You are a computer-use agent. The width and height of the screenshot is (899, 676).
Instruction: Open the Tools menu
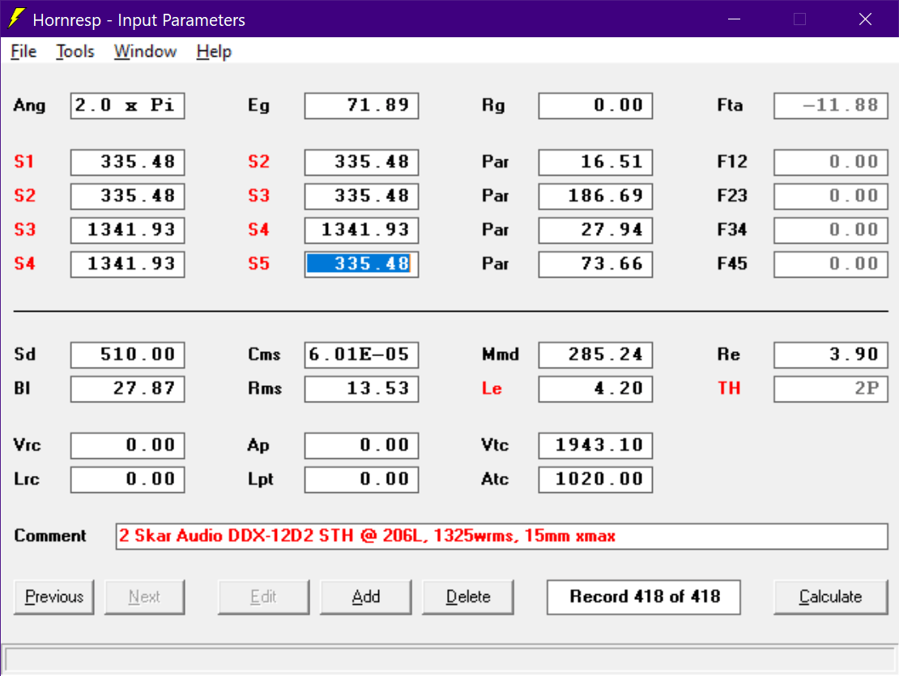(x=75, y=52)
